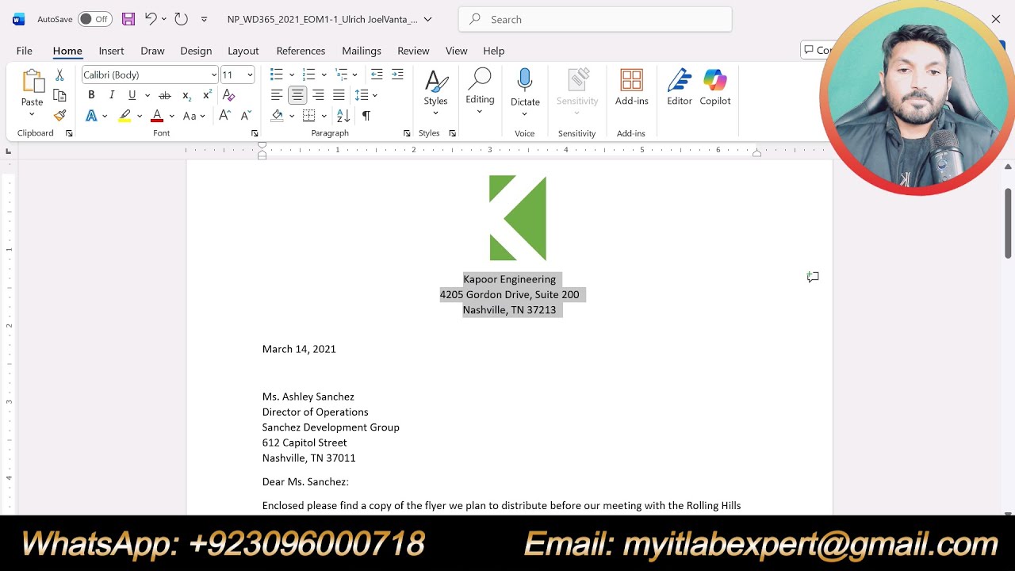
Task: Click the comment marker beside the address
Action: (x=813, y=277)
